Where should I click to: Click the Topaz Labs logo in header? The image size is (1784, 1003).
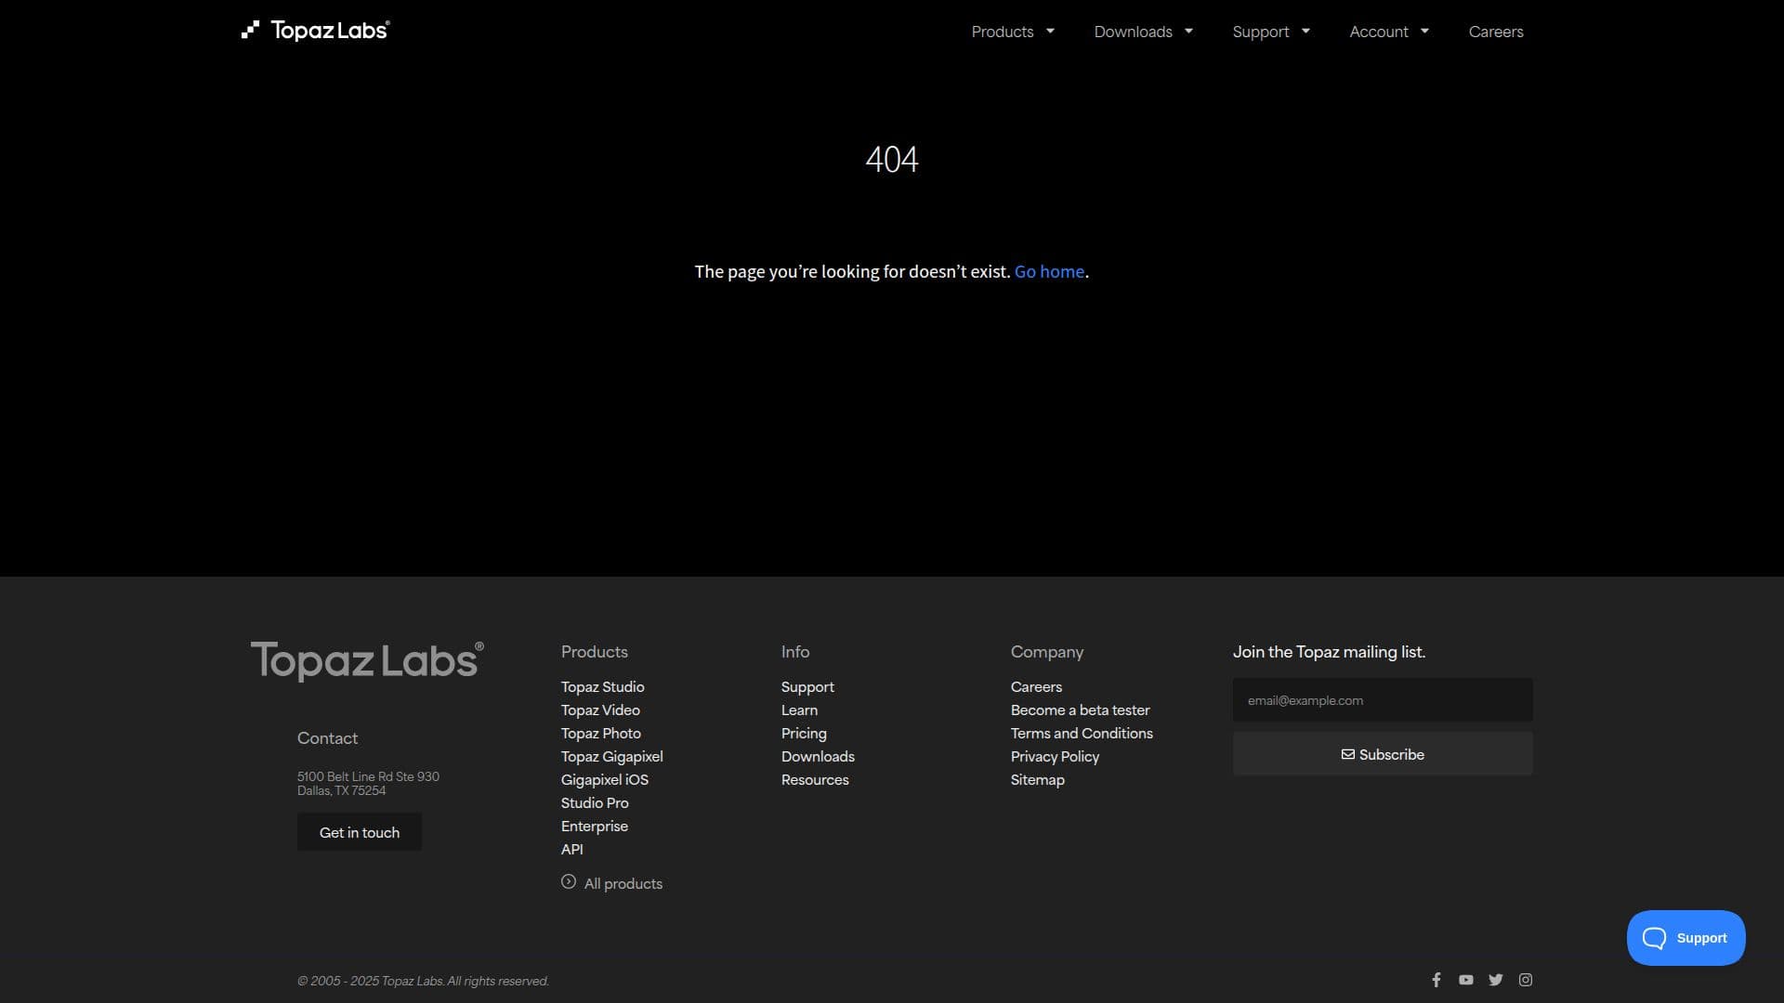tap(316, 31)
